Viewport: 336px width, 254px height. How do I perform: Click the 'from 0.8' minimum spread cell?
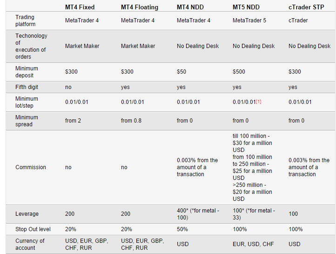tap(131, 121)
